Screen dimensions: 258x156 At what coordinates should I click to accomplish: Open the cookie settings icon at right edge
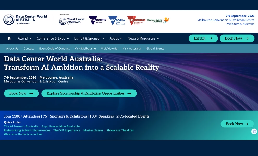[x=254, y=131]
